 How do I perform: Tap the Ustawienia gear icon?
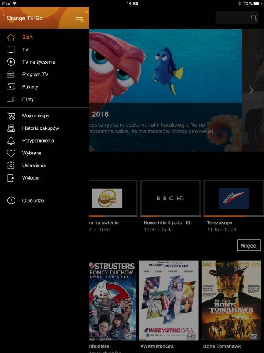pyautogui.click(x=11, y=165)
